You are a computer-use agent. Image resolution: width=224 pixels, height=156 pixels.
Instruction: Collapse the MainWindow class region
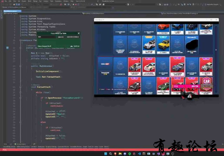(x=20, y=48)
